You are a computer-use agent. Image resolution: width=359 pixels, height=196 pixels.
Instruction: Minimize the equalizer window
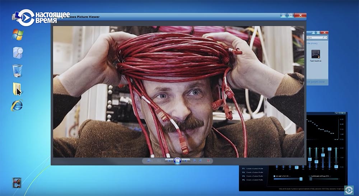click(337, 113)
